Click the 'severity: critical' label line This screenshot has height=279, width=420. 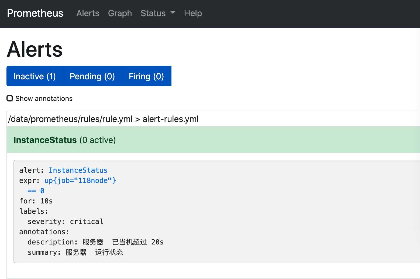(x=66, y=222)
